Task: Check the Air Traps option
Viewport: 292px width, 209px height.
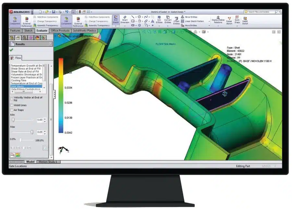Action: (12, 110)
